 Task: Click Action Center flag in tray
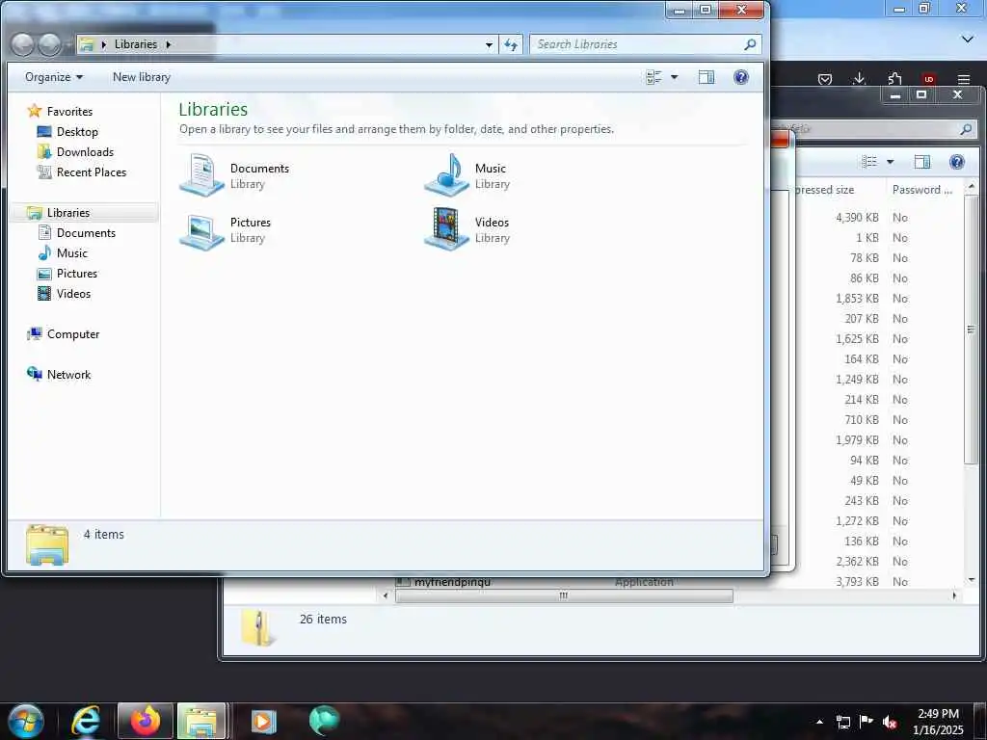click(867, 722)
